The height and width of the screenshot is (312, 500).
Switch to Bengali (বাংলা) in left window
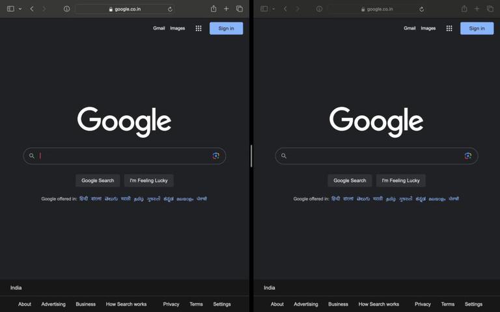96,199
